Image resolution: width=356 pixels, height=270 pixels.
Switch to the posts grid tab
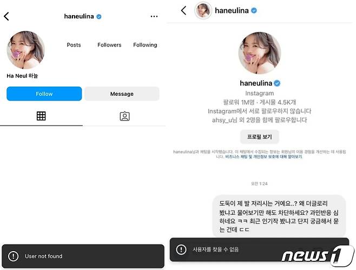coord(41,116)
